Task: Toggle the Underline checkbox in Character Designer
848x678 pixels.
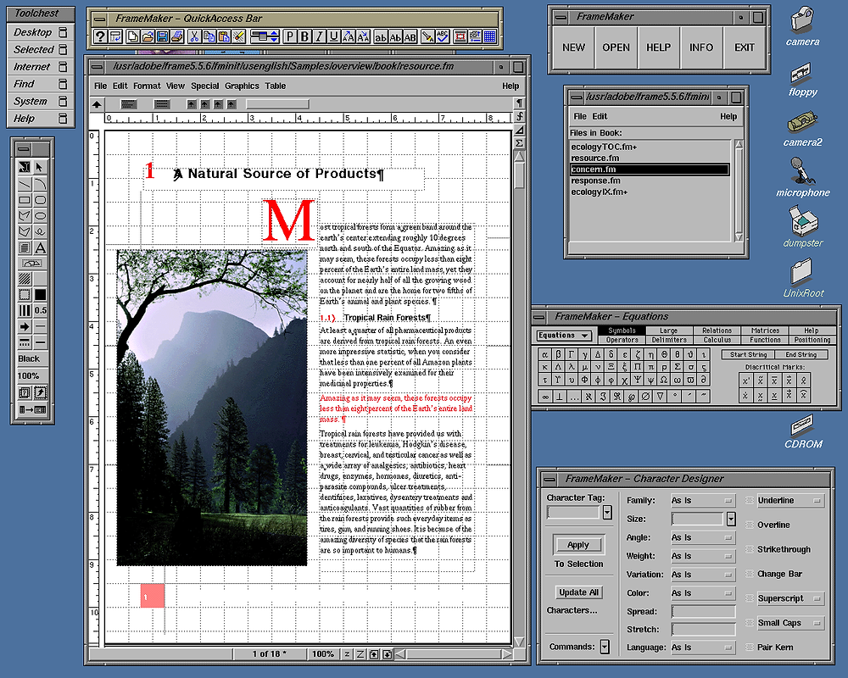Action: 750,501
